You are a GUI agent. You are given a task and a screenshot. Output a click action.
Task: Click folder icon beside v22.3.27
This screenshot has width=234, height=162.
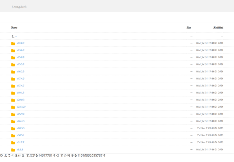[13, 107]
